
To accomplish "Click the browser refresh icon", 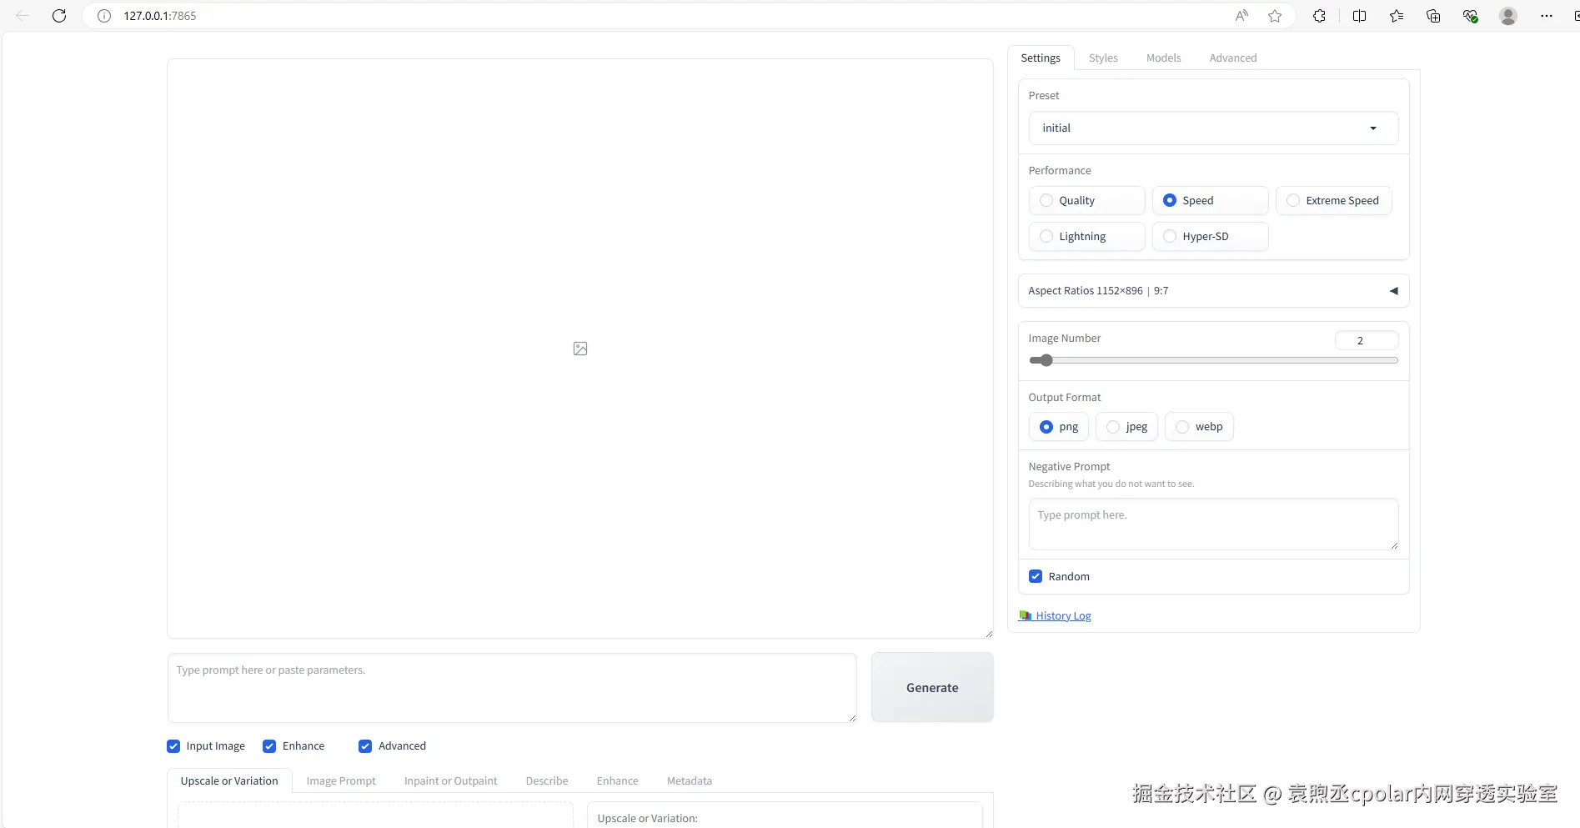I will click(59, 16).
